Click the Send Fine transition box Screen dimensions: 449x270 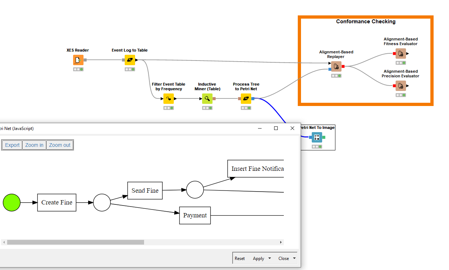tap(145, 190)
